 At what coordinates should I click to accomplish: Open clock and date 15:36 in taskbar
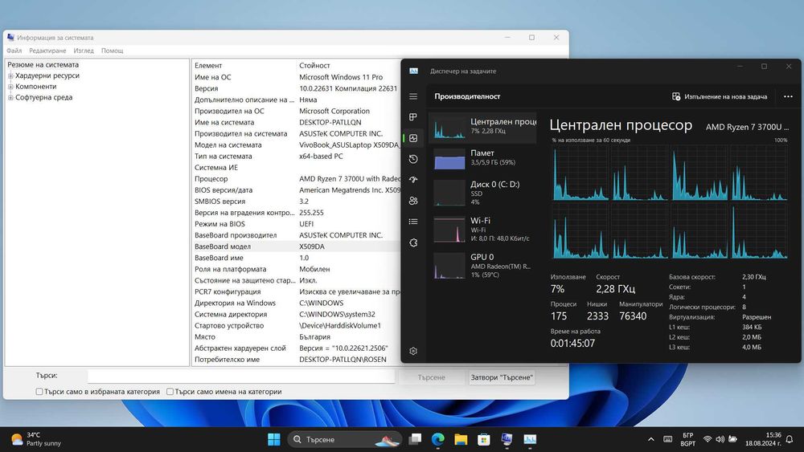click(763, 439)
